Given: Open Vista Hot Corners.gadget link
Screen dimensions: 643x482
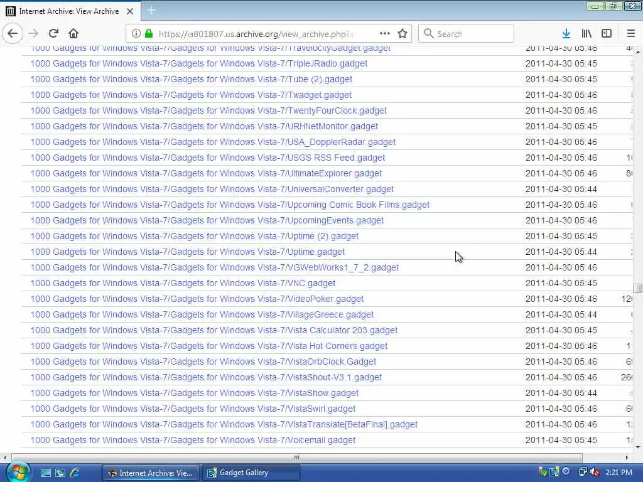Looking at the screenshot, I should click(208, 346).
